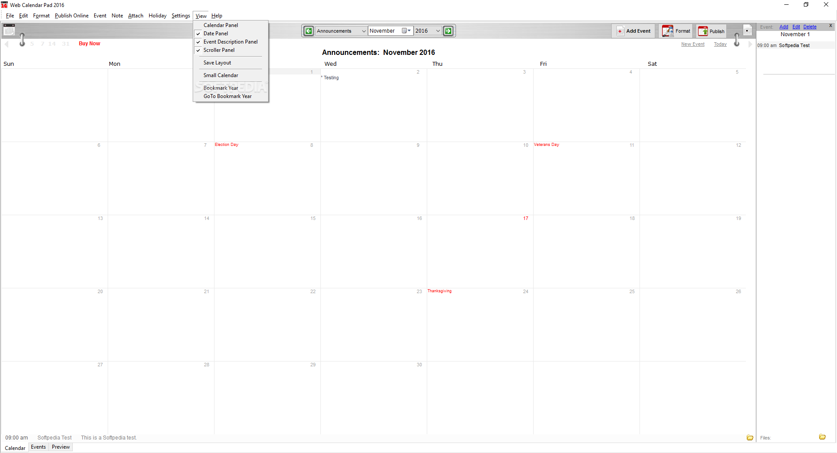Click the Thanksgiving holiday entry
Screen dimensions: 837x453
coord(439,291)
